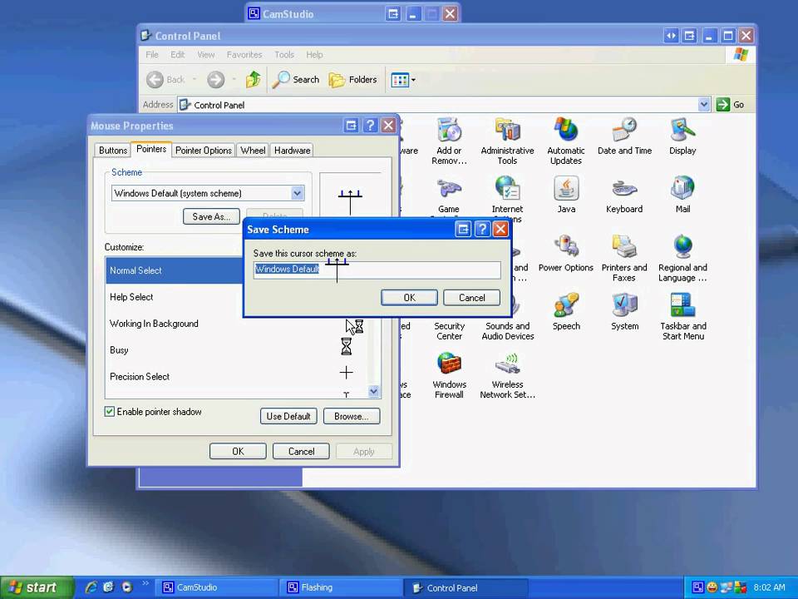Open the Edit menu

[177, 55]
